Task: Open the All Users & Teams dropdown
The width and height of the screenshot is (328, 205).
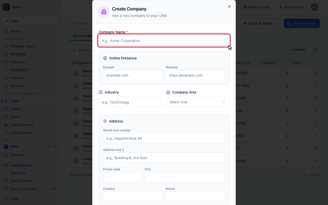Action: (x=261, y=23)
